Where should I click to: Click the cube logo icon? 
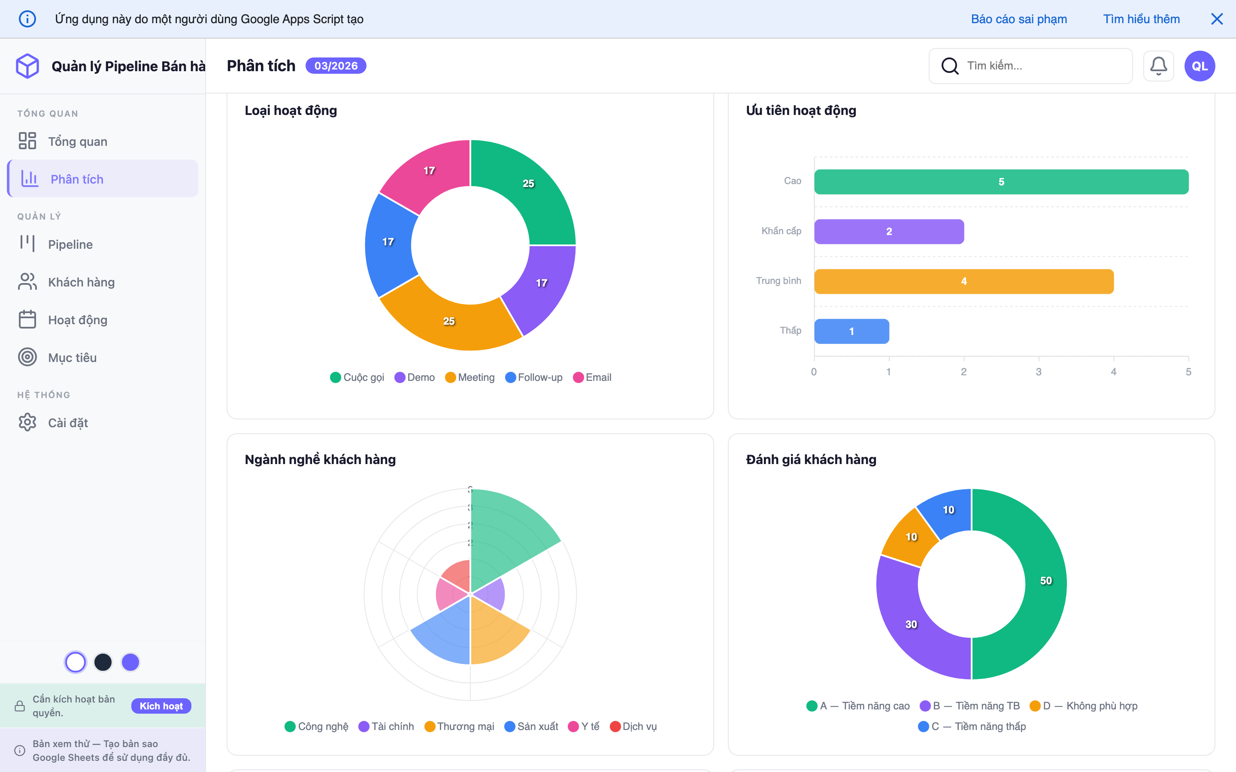(27, 66)
